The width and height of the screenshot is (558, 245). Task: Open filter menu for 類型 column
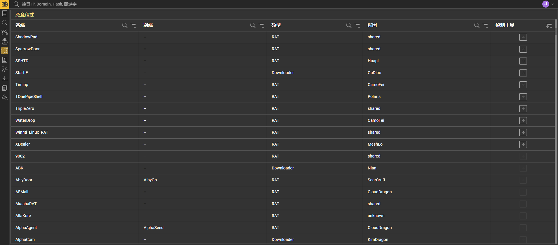click(357, 25)
